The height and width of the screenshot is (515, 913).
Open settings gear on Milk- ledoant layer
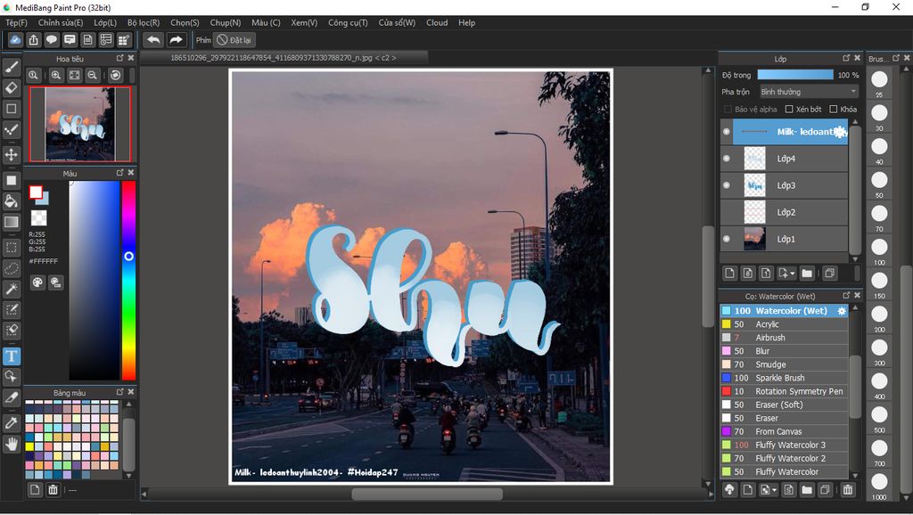840,132
